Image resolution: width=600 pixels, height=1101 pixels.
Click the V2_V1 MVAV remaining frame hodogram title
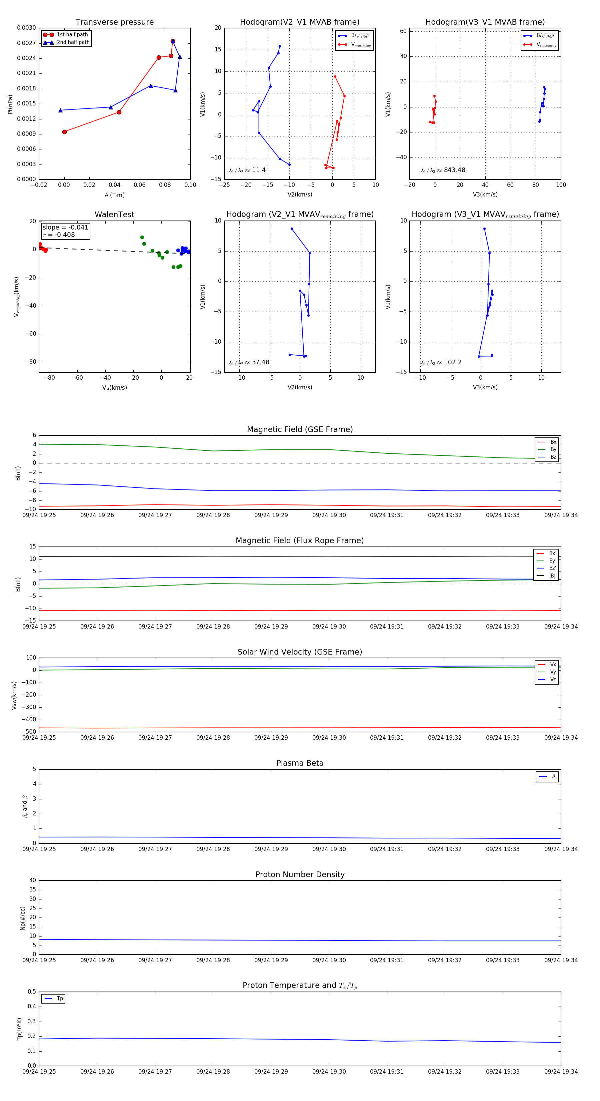click(x=299, y=214)
